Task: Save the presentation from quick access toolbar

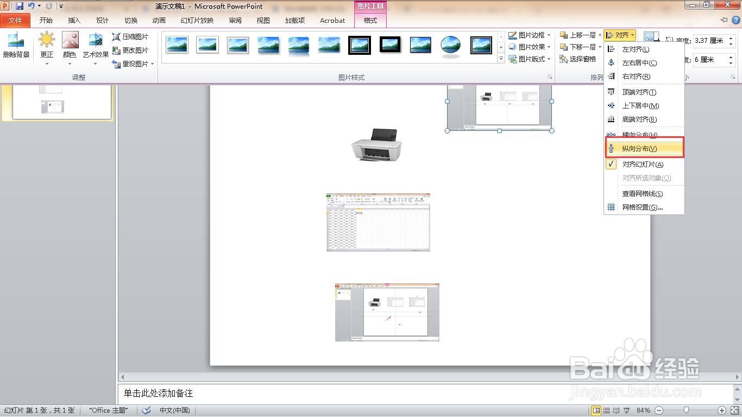Action: 20,6
